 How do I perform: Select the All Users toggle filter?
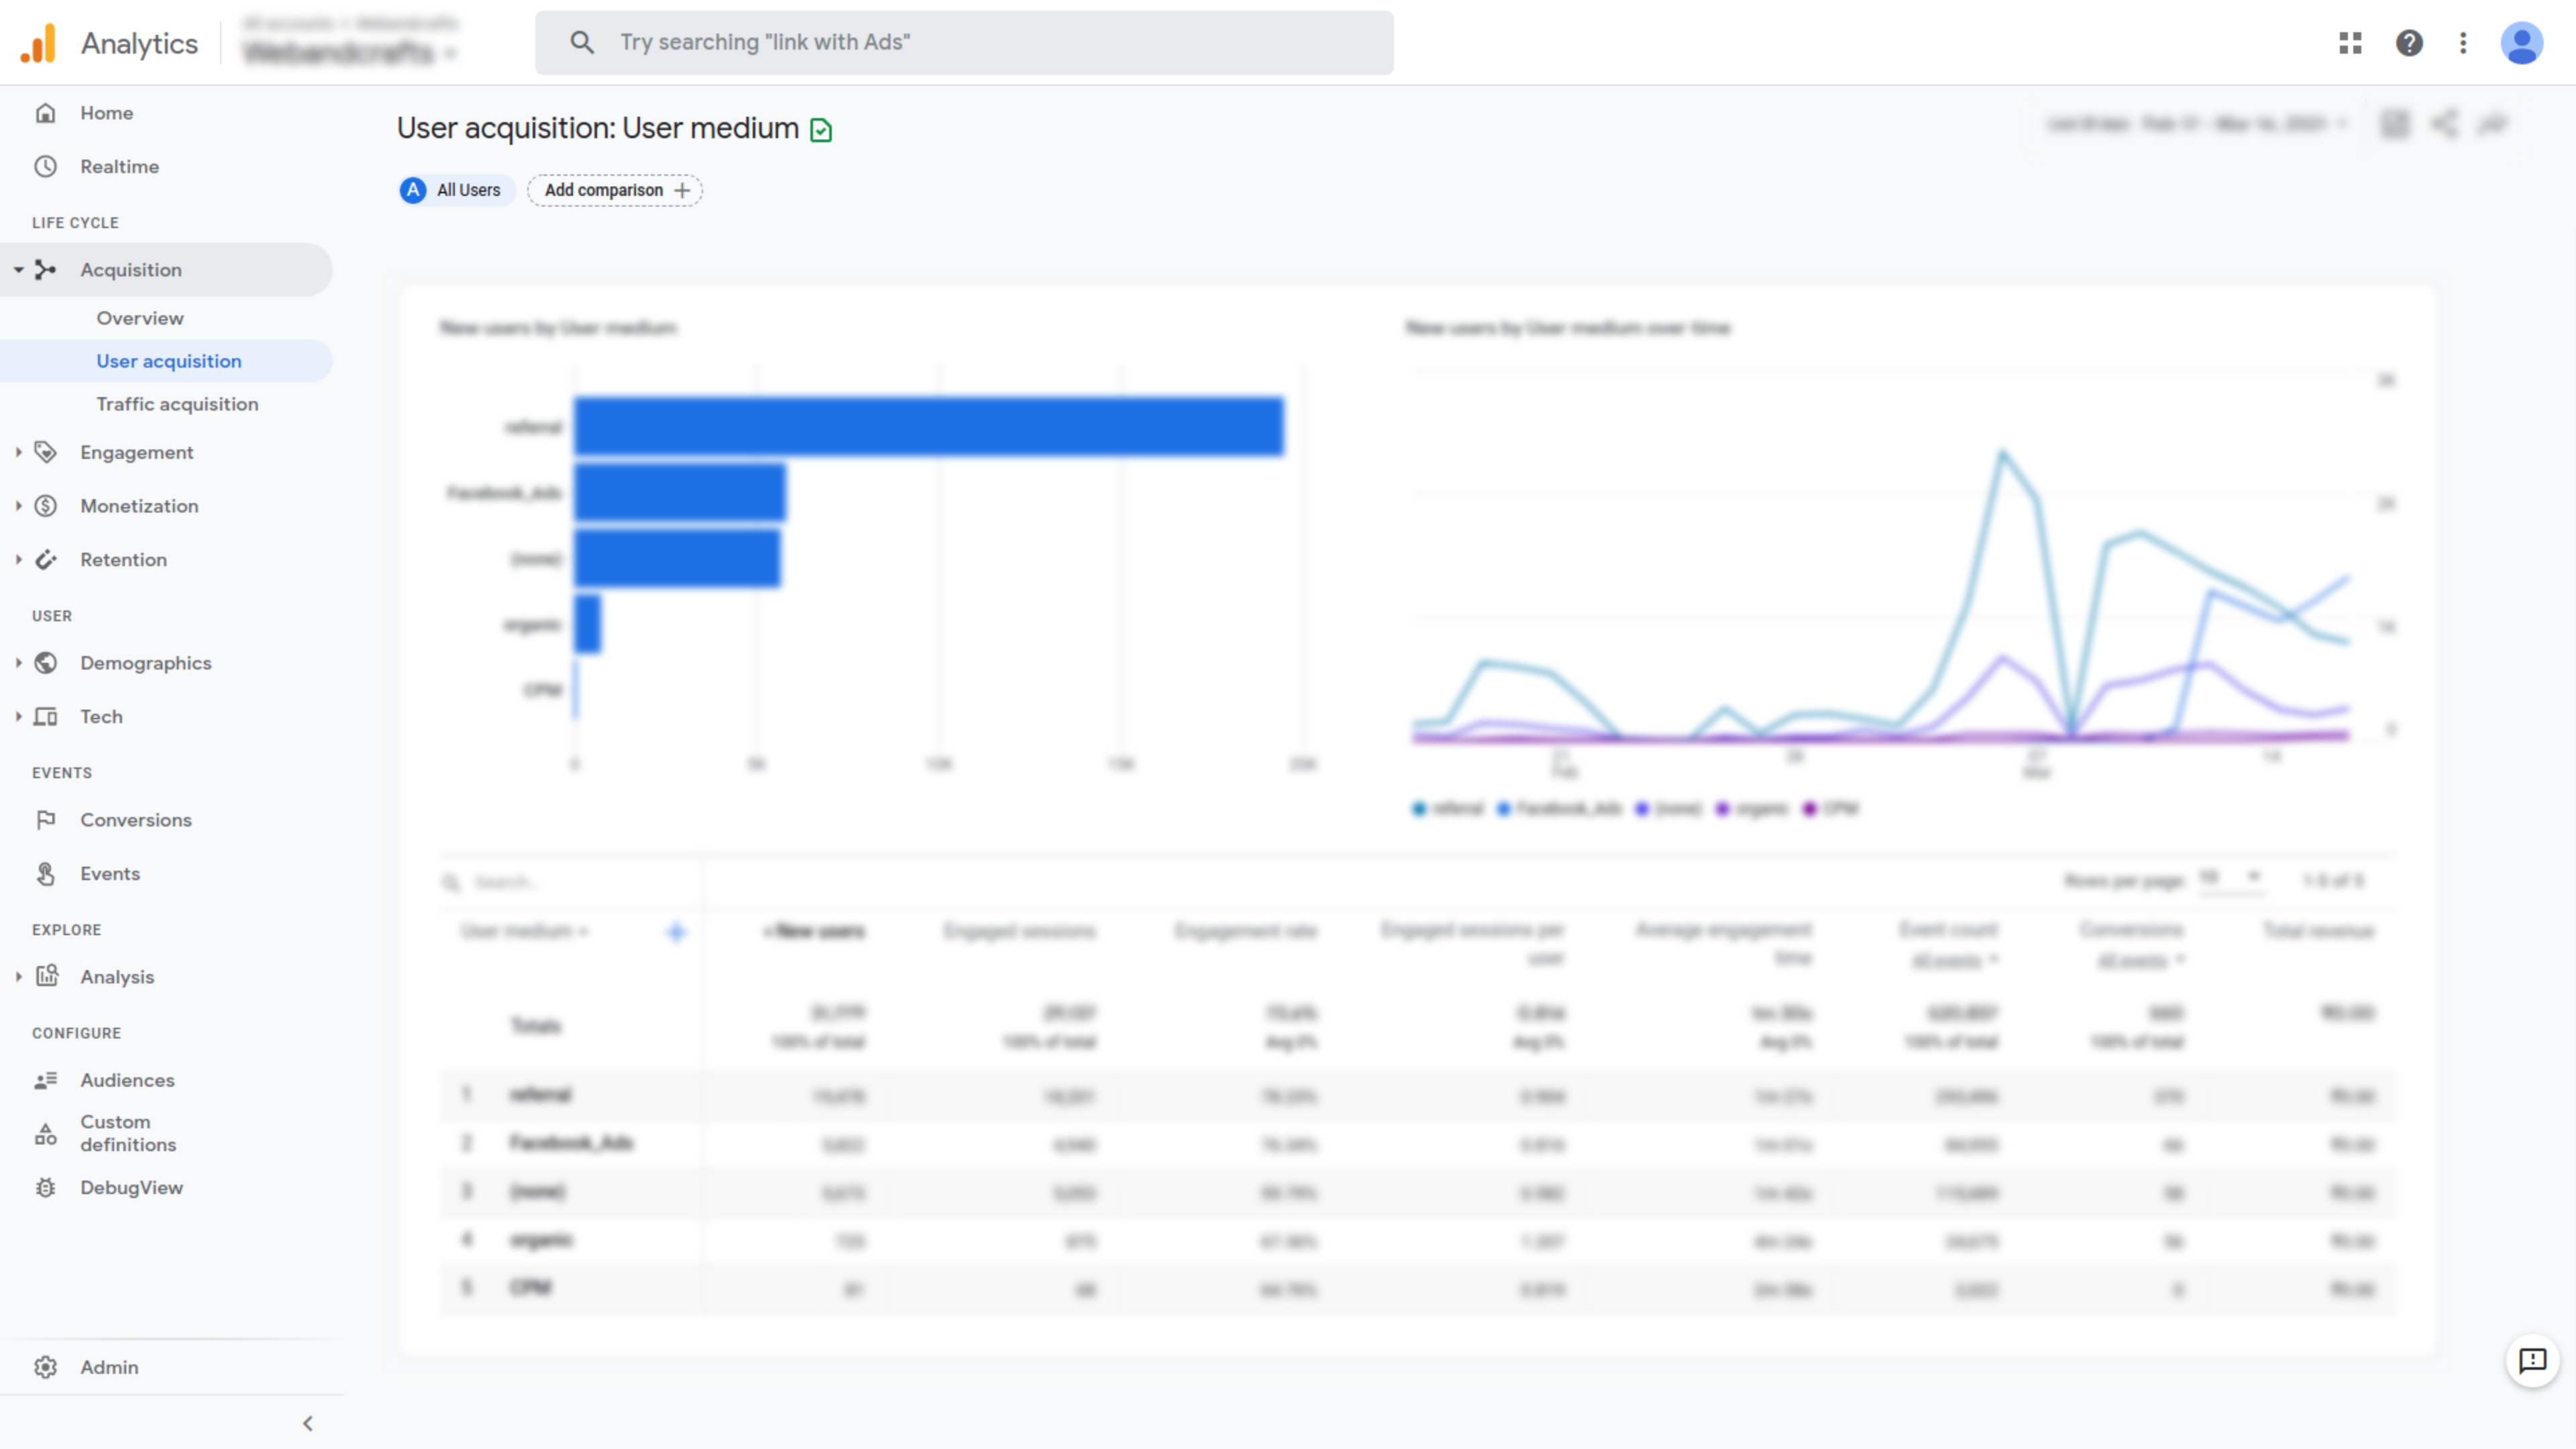click(451, 189)
